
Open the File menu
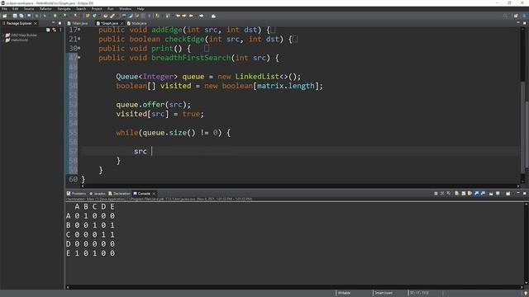coord(4,9)
